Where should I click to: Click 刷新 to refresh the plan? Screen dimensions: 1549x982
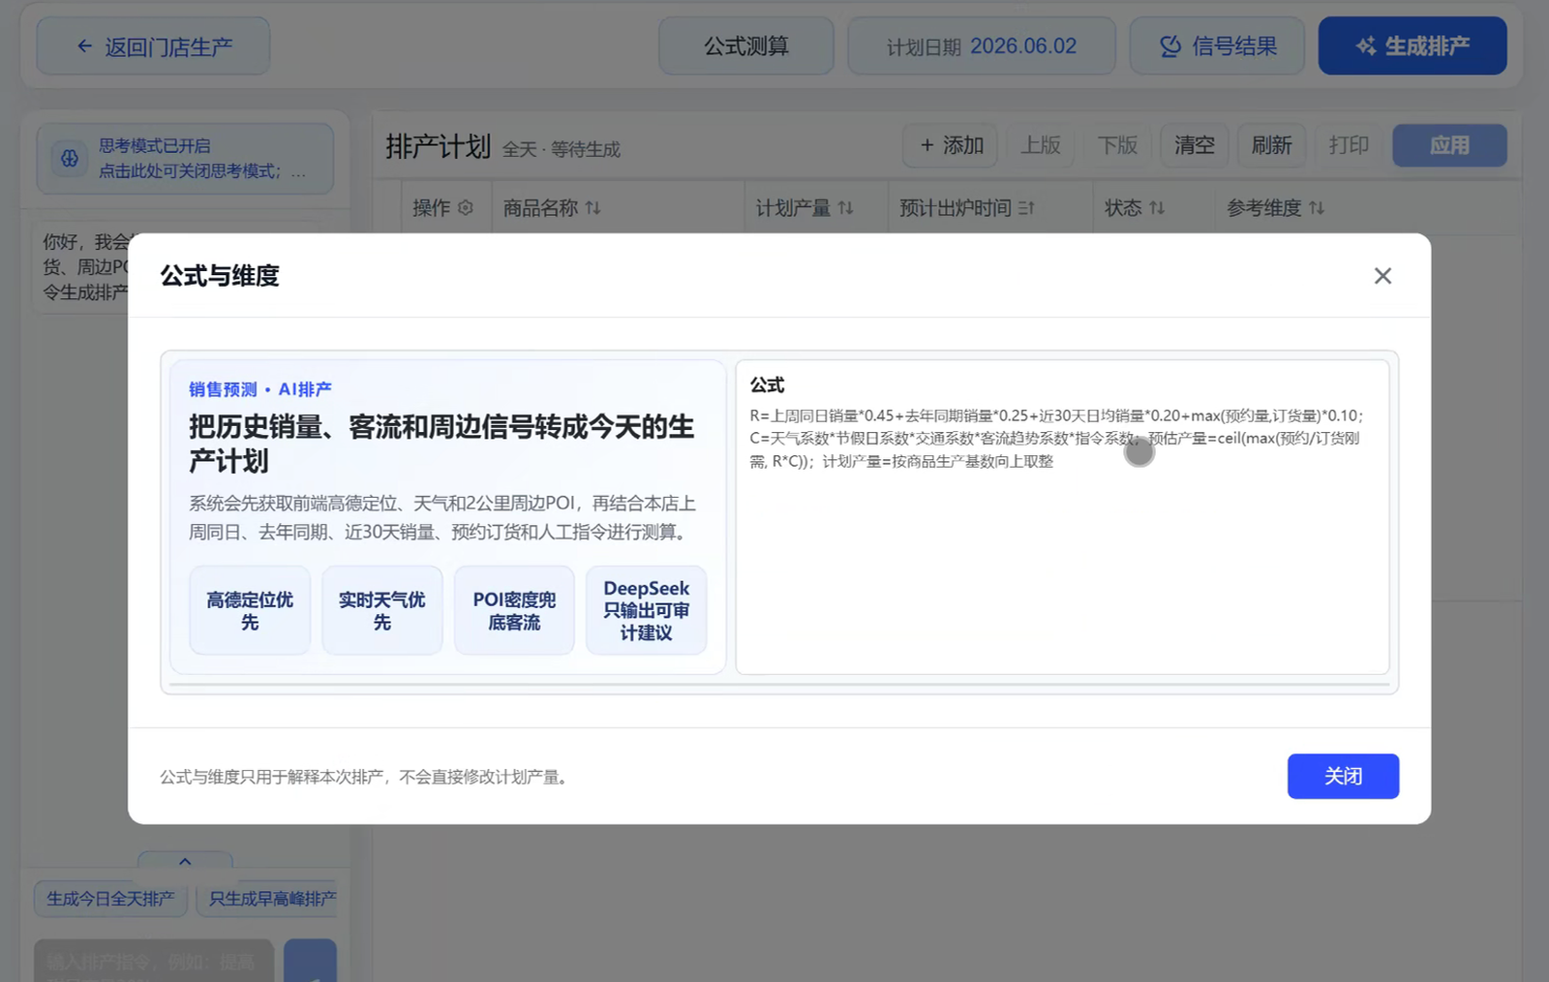1271,145
